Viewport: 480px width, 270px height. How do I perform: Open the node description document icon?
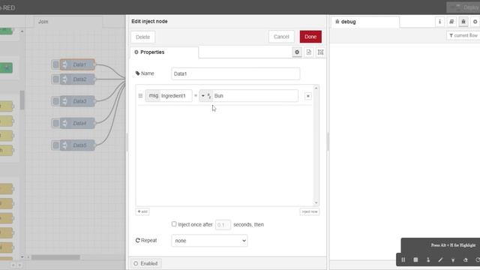308,52
